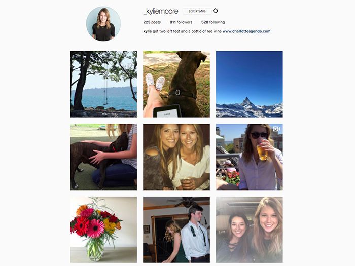Open the dog and sneakers on grass photo
The image size is (355, 266).
pos(176,84)
